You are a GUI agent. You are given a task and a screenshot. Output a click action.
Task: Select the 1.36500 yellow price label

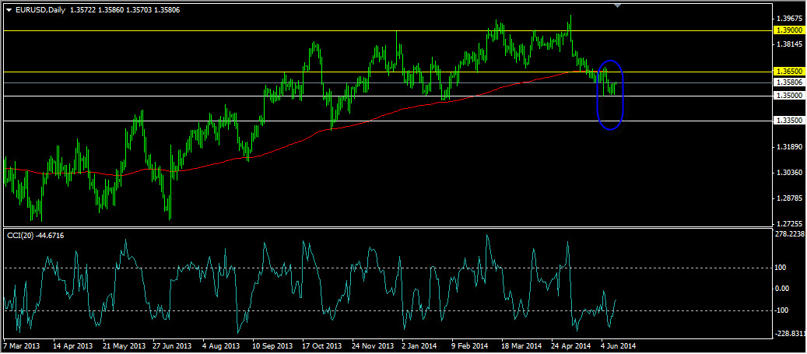click(x=791, y=72)
